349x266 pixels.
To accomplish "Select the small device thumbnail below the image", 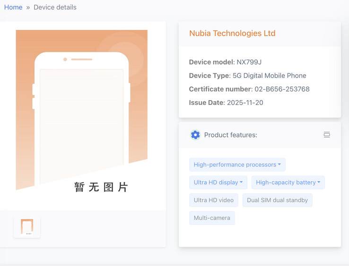I will coord(27,227).
